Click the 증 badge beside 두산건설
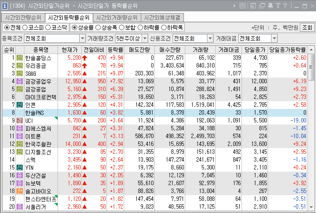The height and width of the screenshot is (213, 316). click(x=20, y=176)
